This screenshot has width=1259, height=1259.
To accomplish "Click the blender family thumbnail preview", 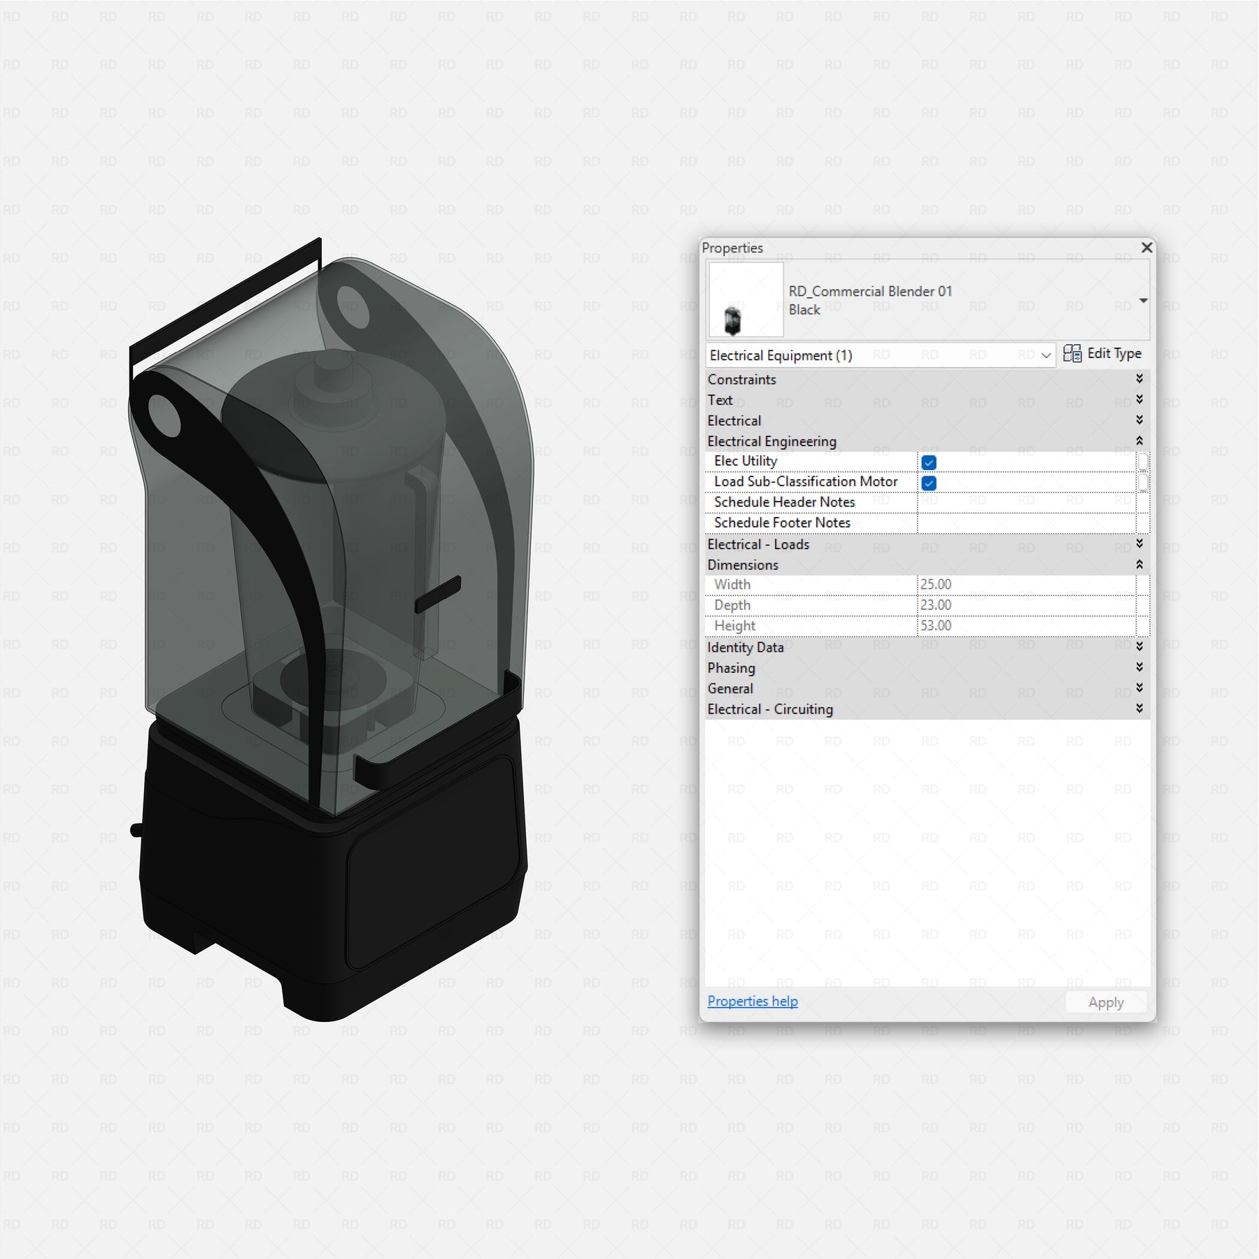I will [745, 300].
